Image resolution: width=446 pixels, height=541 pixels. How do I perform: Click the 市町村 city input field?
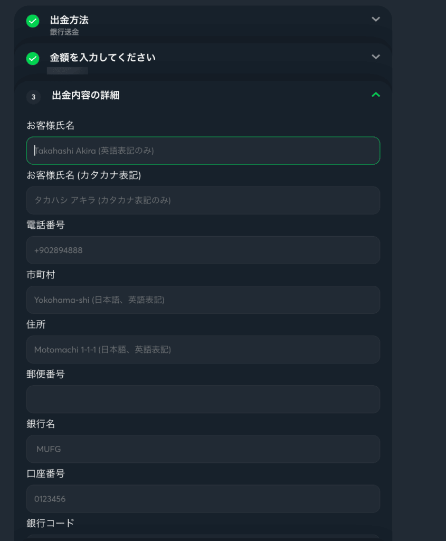point(203,300)
